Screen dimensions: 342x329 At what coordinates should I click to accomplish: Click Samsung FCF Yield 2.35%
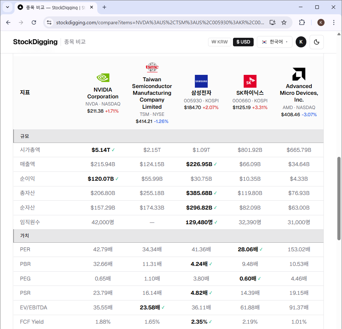[199, 322]
